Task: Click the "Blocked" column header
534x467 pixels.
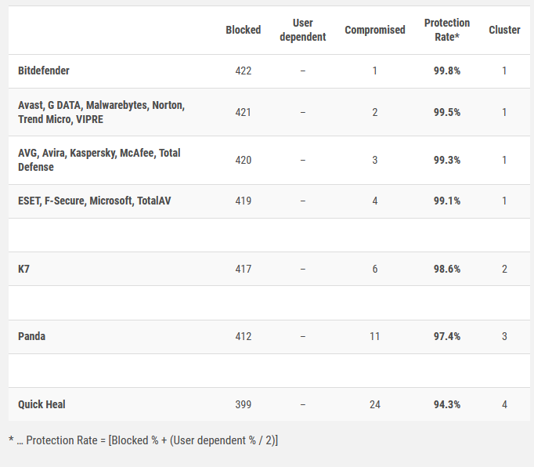Action: [x=243, y=30]
